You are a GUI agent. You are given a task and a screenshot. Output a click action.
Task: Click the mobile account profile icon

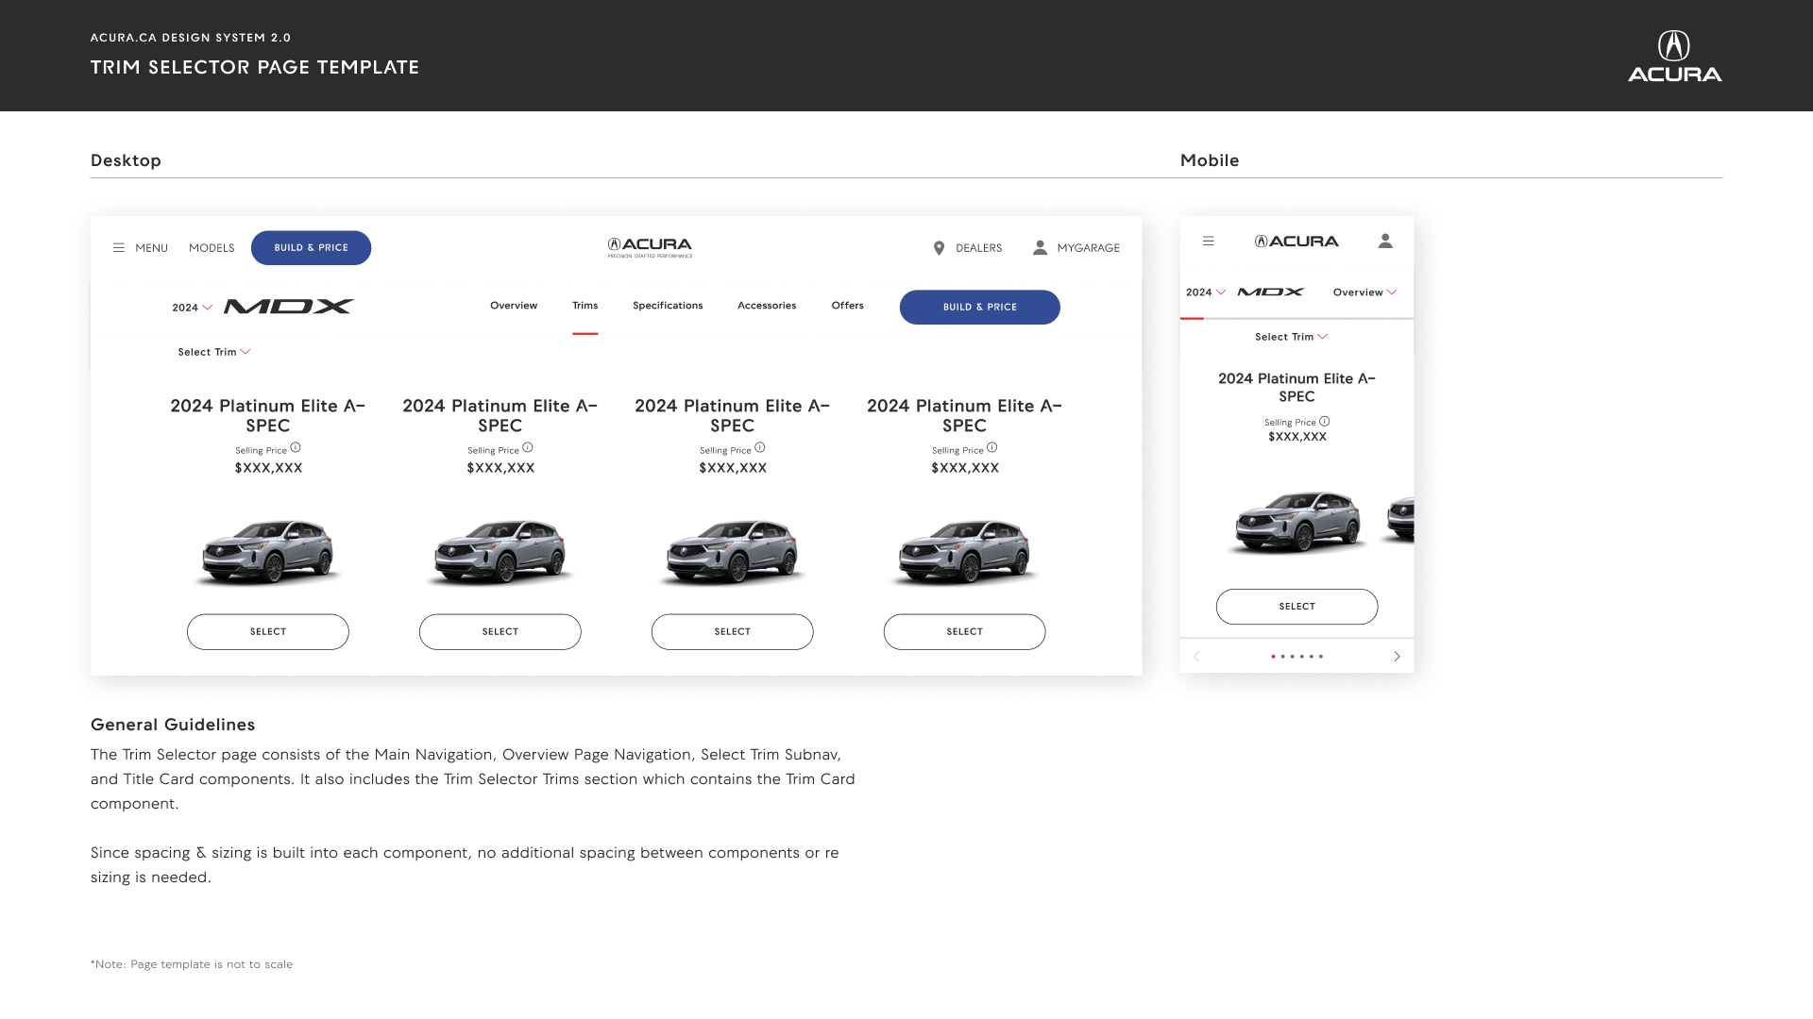(1385, 242)
